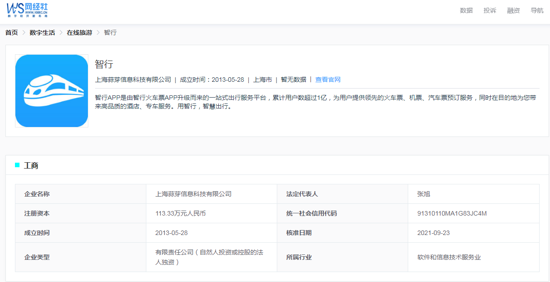
Task: Click the 网经社 logo in header
Action: pos(27,10)
